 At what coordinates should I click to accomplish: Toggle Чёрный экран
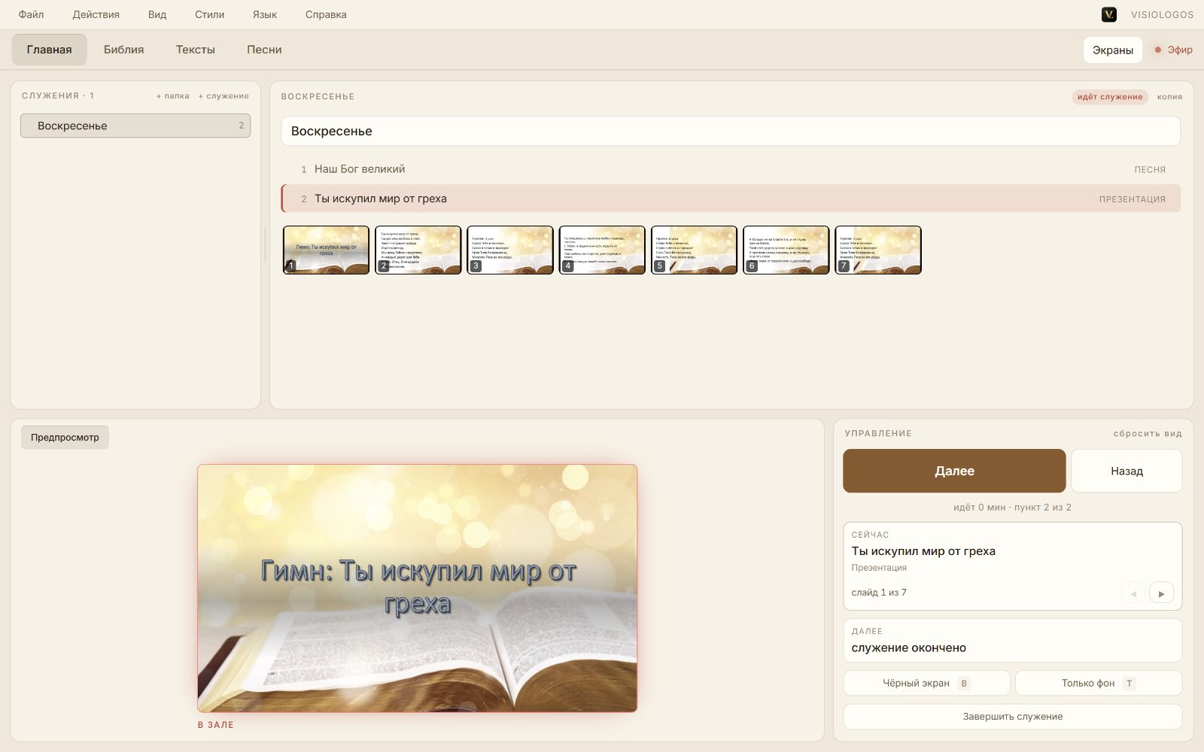point(926,683)
